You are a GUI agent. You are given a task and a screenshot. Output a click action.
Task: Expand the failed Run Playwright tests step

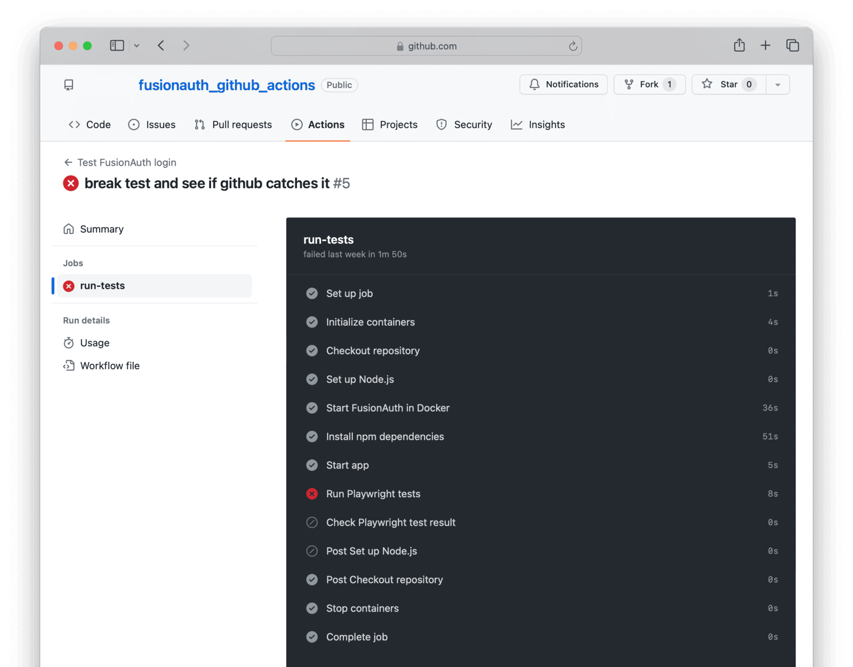(x=373, y=494)
